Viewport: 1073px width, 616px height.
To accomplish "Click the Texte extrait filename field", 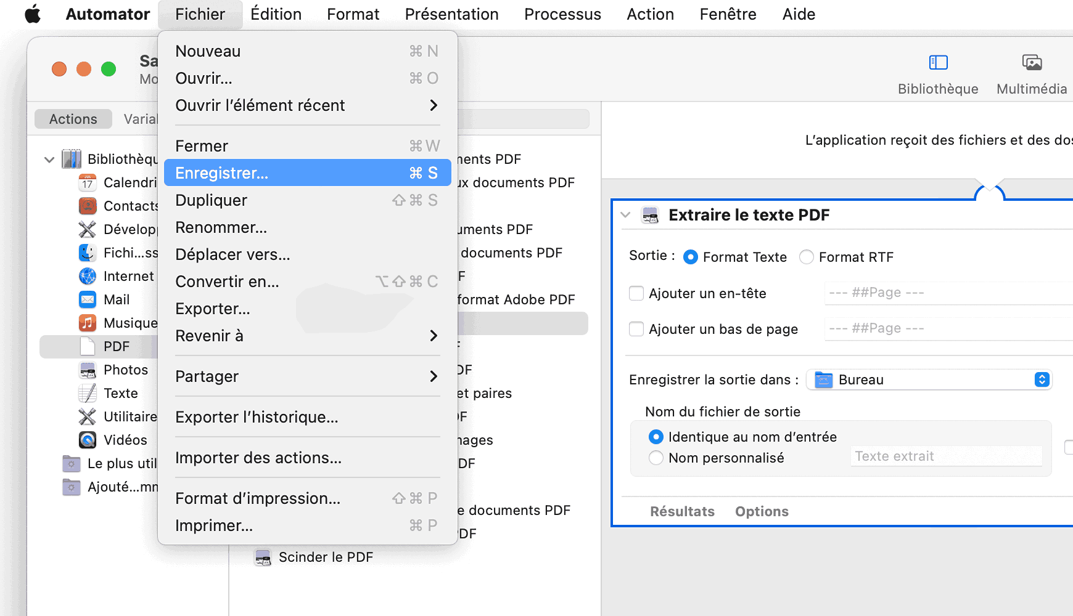I will click(946, 456).
